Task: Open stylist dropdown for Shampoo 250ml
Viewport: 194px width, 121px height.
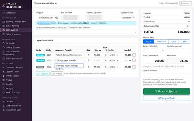Action: point(114,67)
